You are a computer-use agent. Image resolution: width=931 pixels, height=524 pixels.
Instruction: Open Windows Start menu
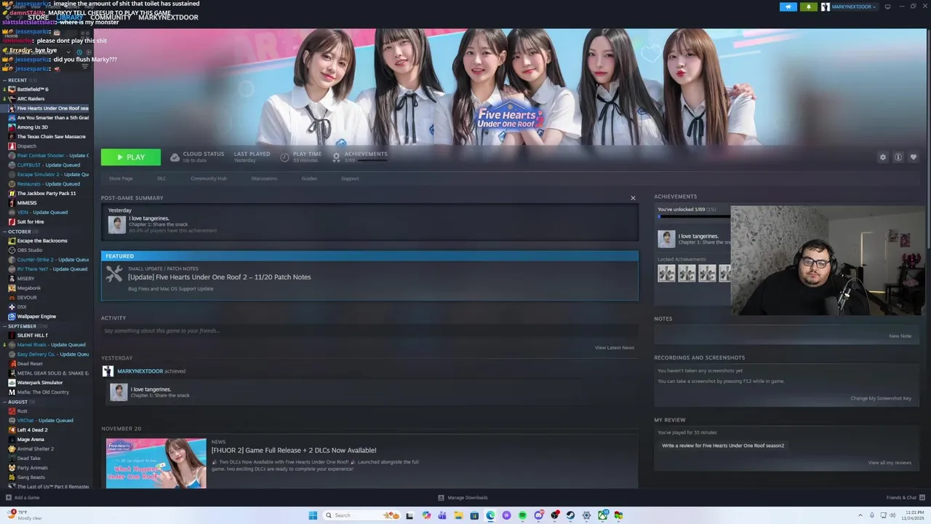click(x=313, y=515)
